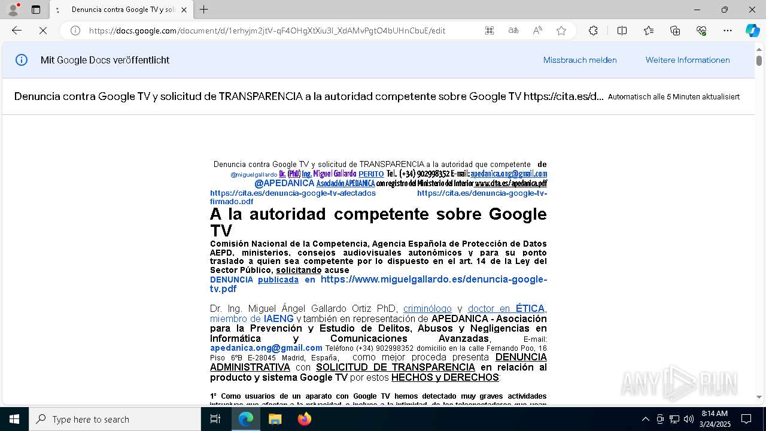
Task: Open volume control tray icon
Action: [x=689, y=419]
